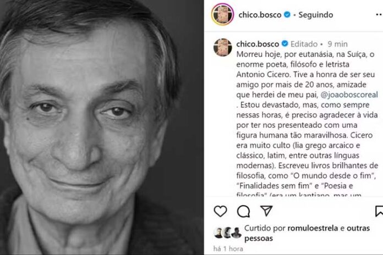Share the post via paper plane icon
383x255 pixels.
pos(266,210)
